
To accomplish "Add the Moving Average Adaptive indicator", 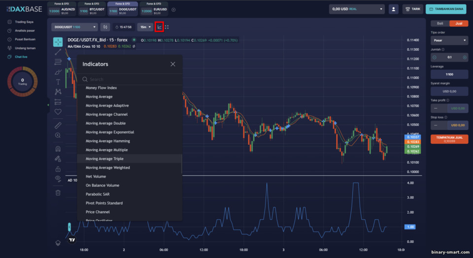I will [x=130, y=105].
